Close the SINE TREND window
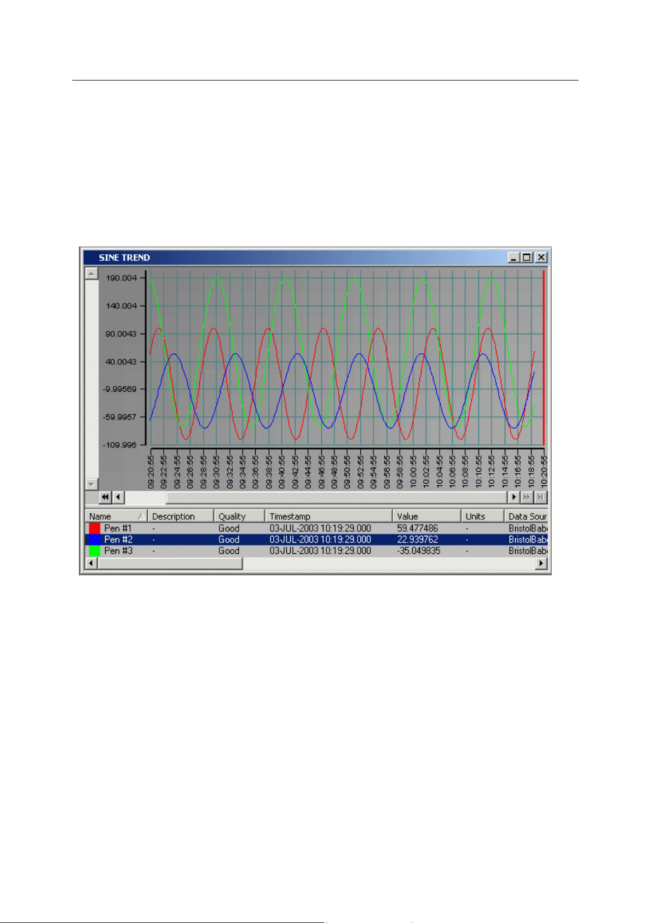Screen dimensions: 652x923 click(541, 257)
